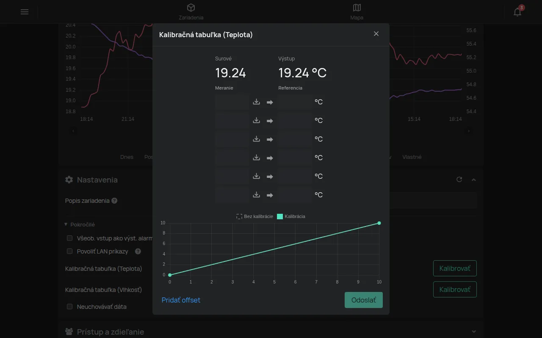Open the Zariadenia devices tab
This screenshot has height=338, width=542.
[x=191, y=12]
